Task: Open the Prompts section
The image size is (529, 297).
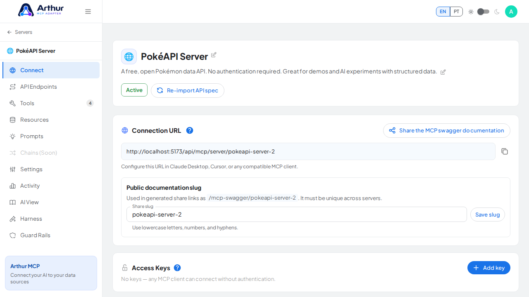Action: (x=51, y=136)
